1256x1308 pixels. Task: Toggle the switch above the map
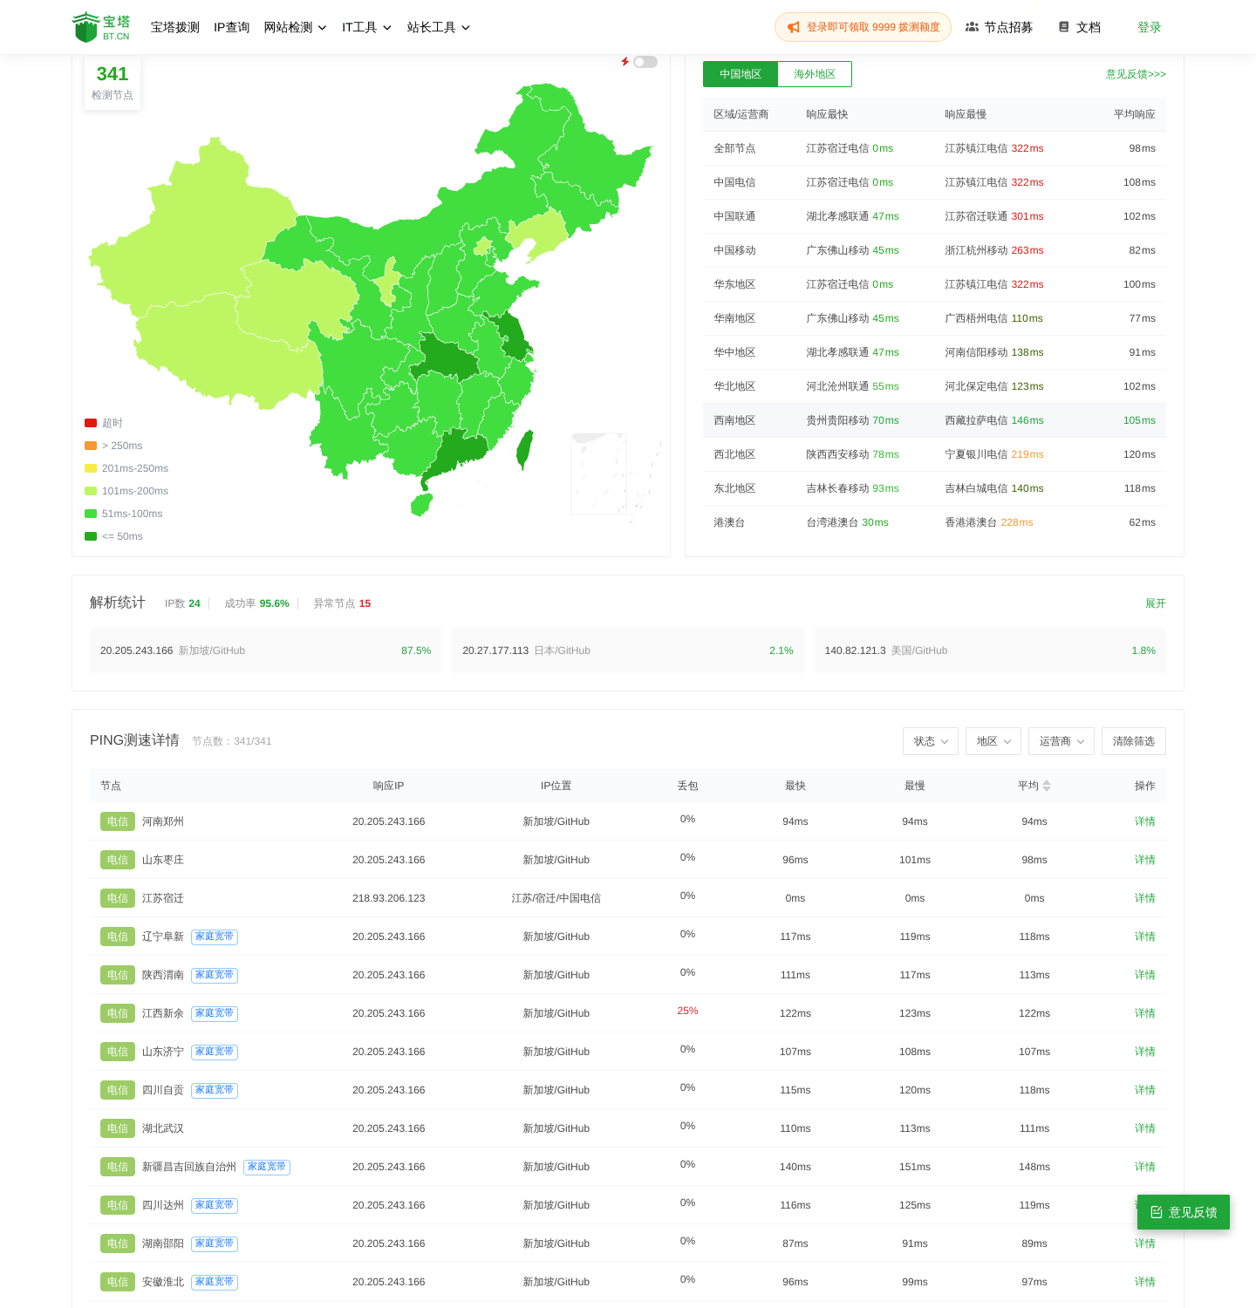(x=645, y=62)
